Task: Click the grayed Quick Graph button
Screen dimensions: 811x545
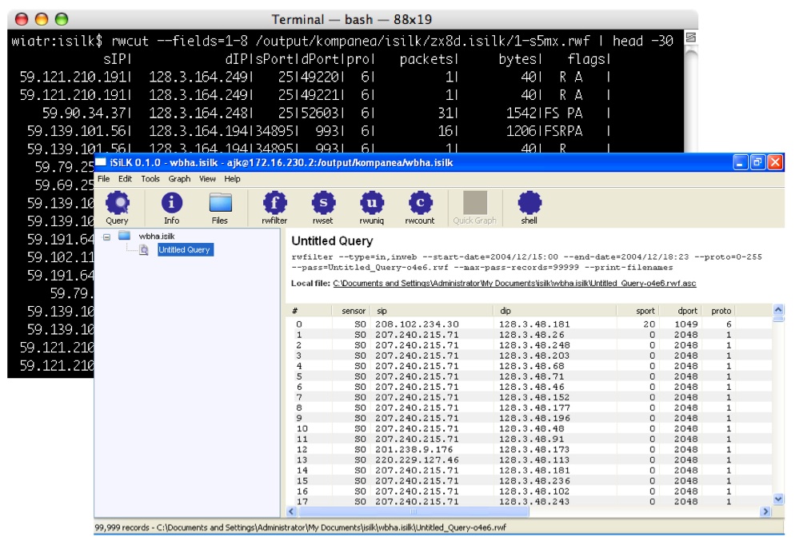Action: (475, 205)
